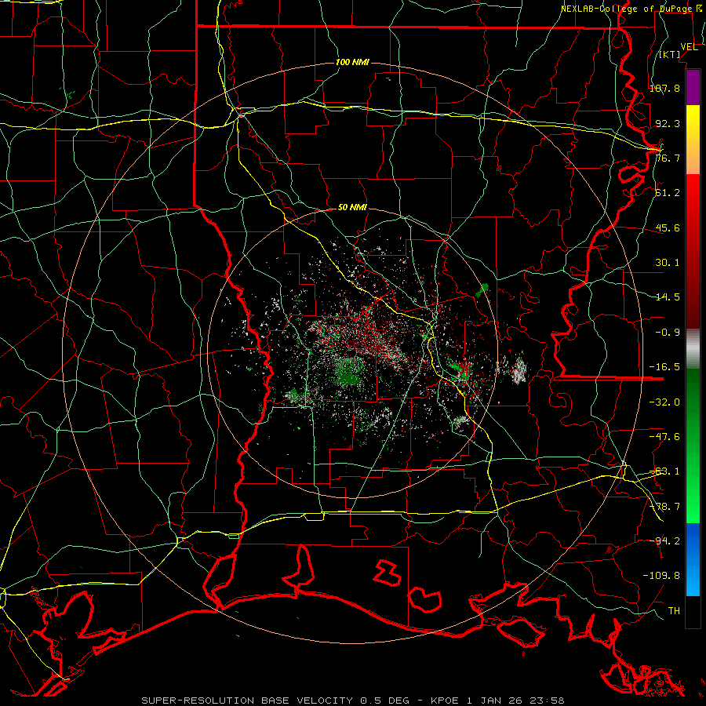Click the gray near-zero segment of the color bar
The height and width of the screenshot is (706, 706).
(693, 349)
